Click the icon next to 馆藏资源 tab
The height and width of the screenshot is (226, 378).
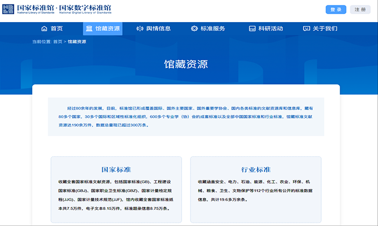pos(89,28)
